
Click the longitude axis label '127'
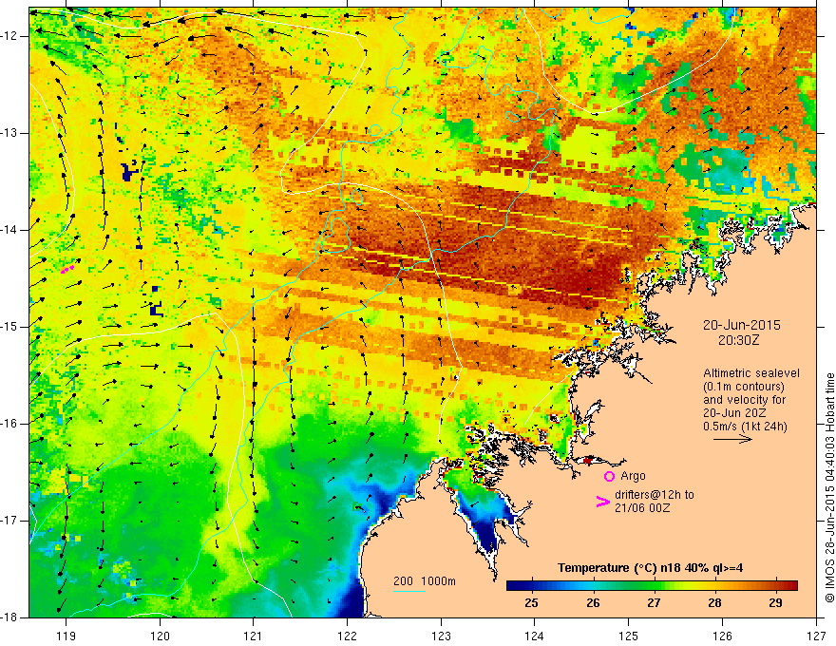click(816, 636)
